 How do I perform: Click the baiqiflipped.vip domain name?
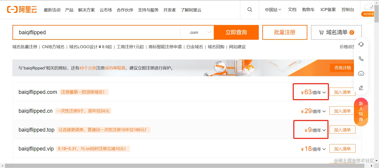(36, 149)
